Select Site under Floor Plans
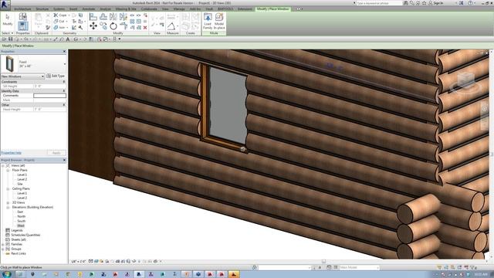494x278 pixels. pos(20,184)
